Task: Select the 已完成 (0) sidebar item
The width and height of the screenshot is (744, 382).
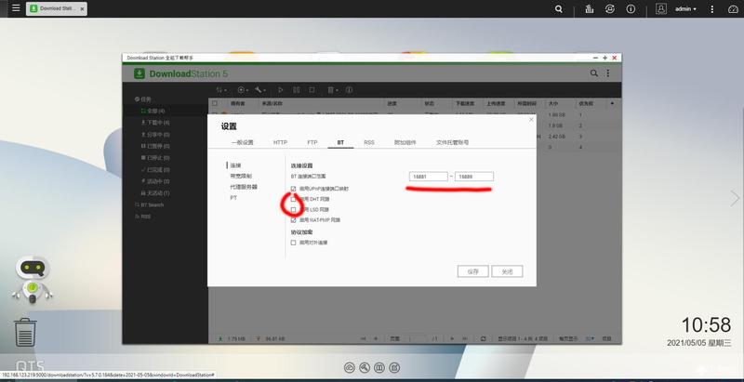Action: click(x=155, y=169)
